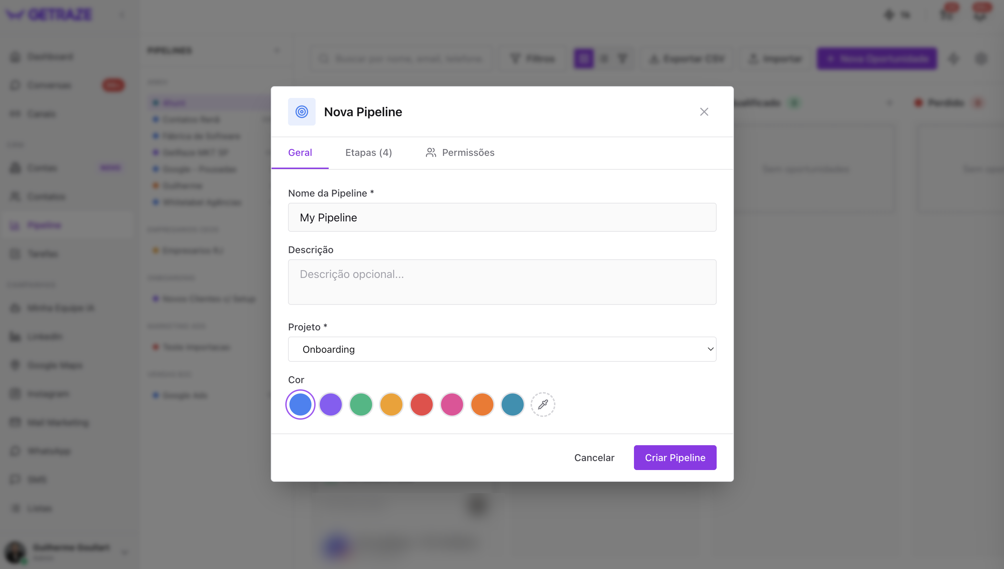Open the Etapas (4) tab

coord(369,152)
